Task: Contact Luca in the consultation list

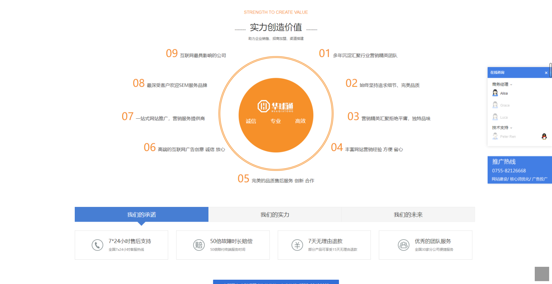Action: pos(504,117)
